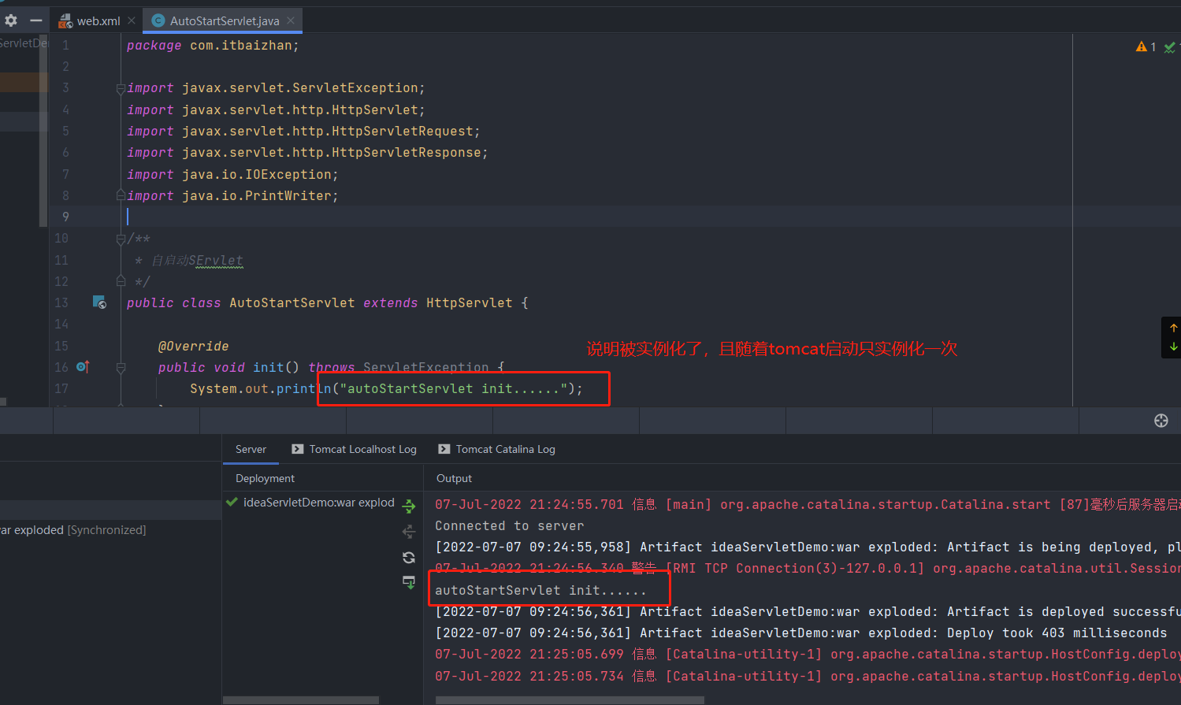Click line number 9 in gutter
This screenshot has width=1181, height=705.
pos(65,217)
